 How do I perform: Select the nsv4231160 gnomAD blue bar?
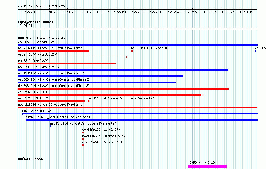[100, 76]
